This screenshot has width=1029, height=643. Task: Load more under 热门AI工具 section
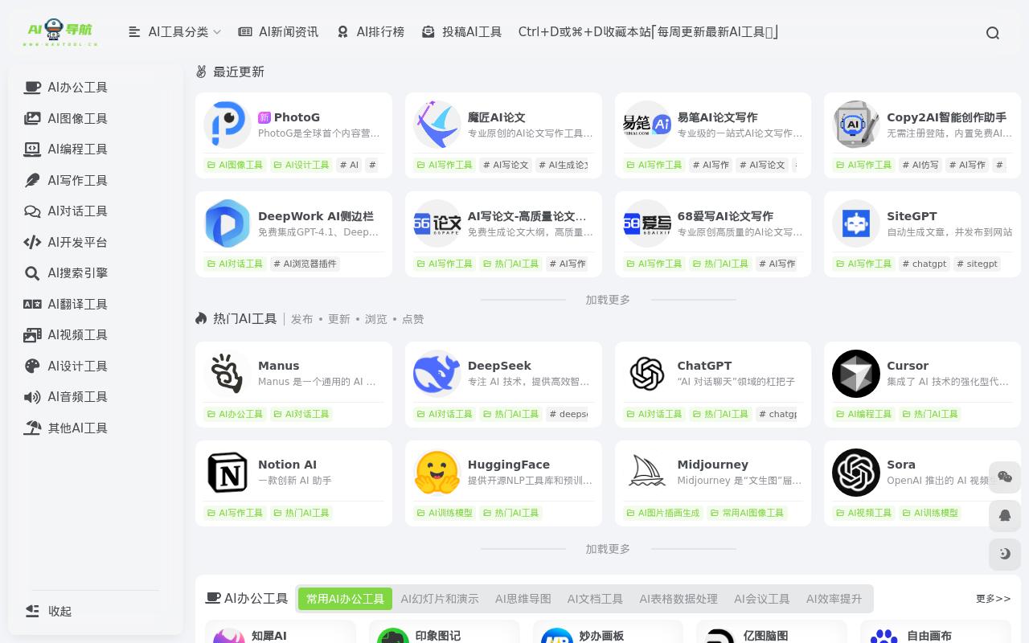(x=608, y=549)
